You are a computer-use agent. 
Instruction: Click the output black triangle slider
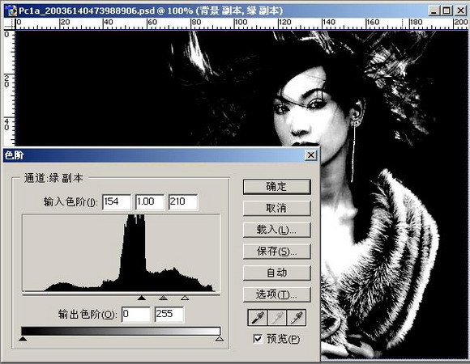[x=23, y=339]
